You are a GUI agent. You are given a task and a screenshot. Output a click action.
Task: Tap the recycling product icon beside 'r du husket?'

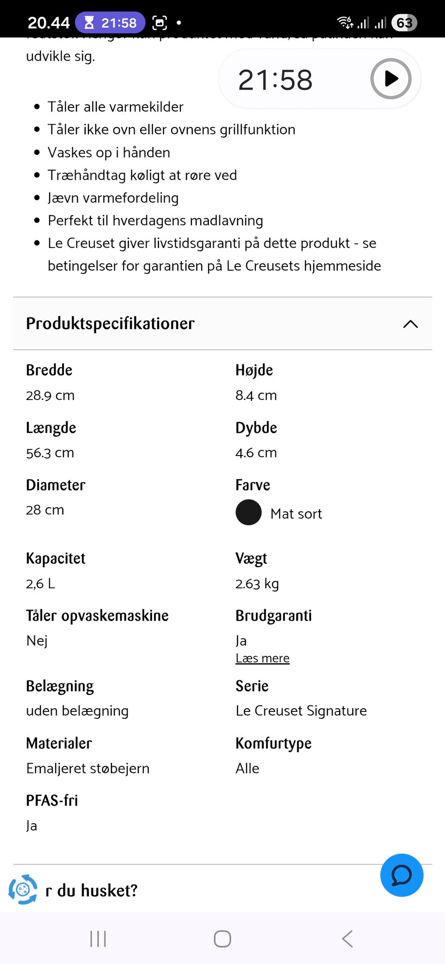coord(23,889)
